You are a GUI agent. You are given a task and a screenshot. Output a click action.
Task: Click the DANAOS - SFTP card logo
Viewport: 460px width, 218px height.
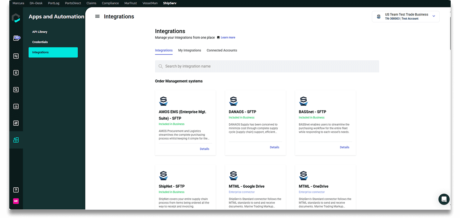pyautogui.click(x=233, y=101)
